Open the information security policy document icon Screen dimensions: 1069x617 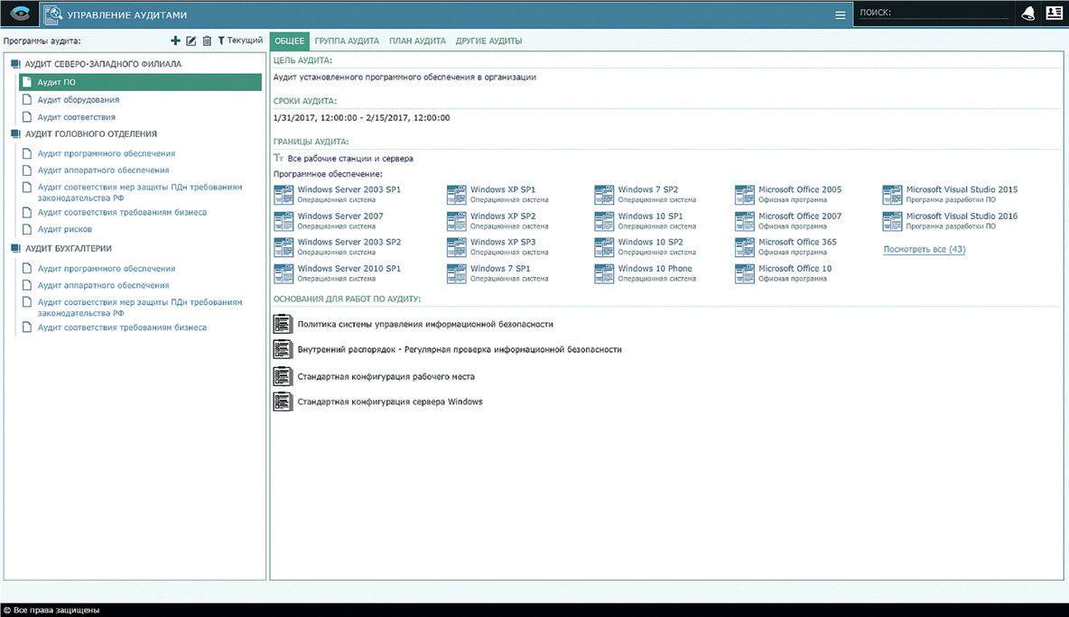pos(284,324)
